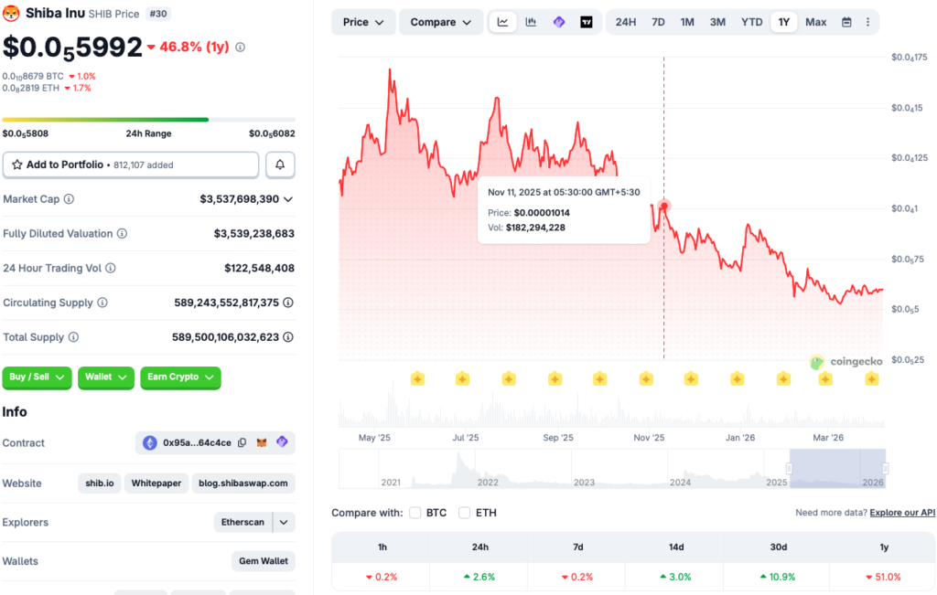Open the chart's three-dot options menu
Viewport: 937px width, 595px height.
(867, 22)
